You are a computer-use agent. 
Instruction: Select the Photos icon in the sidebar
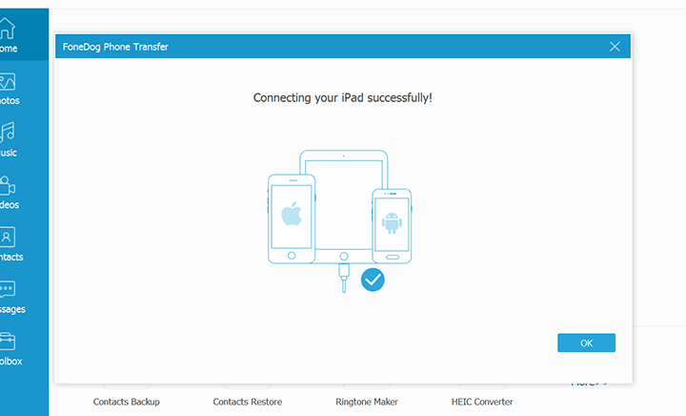point(8,88)
